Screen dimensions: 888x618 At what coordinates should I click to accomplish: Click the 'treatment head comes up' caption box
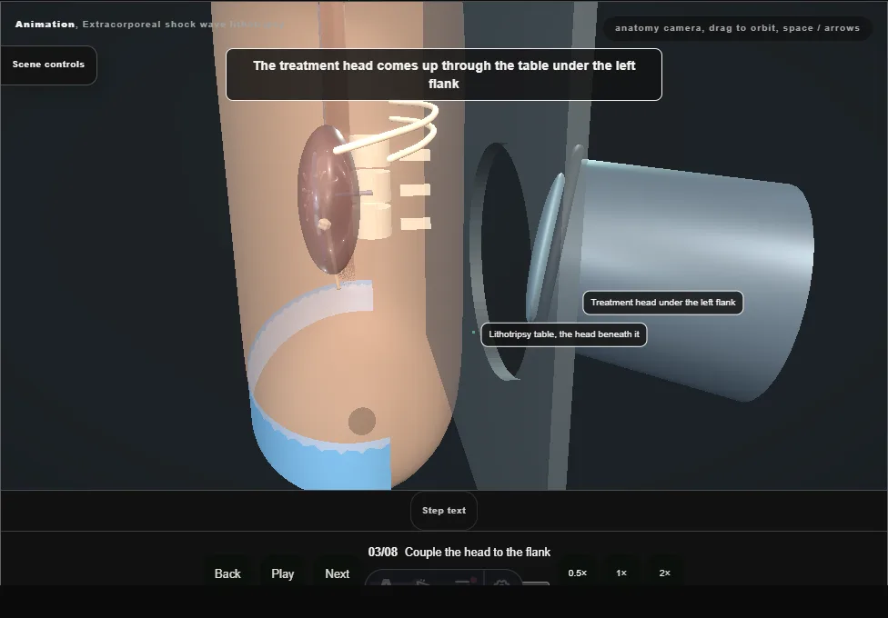point(444,75)
